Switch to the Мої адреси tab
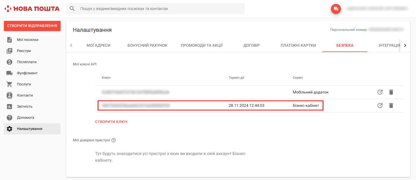 (98, 45)
